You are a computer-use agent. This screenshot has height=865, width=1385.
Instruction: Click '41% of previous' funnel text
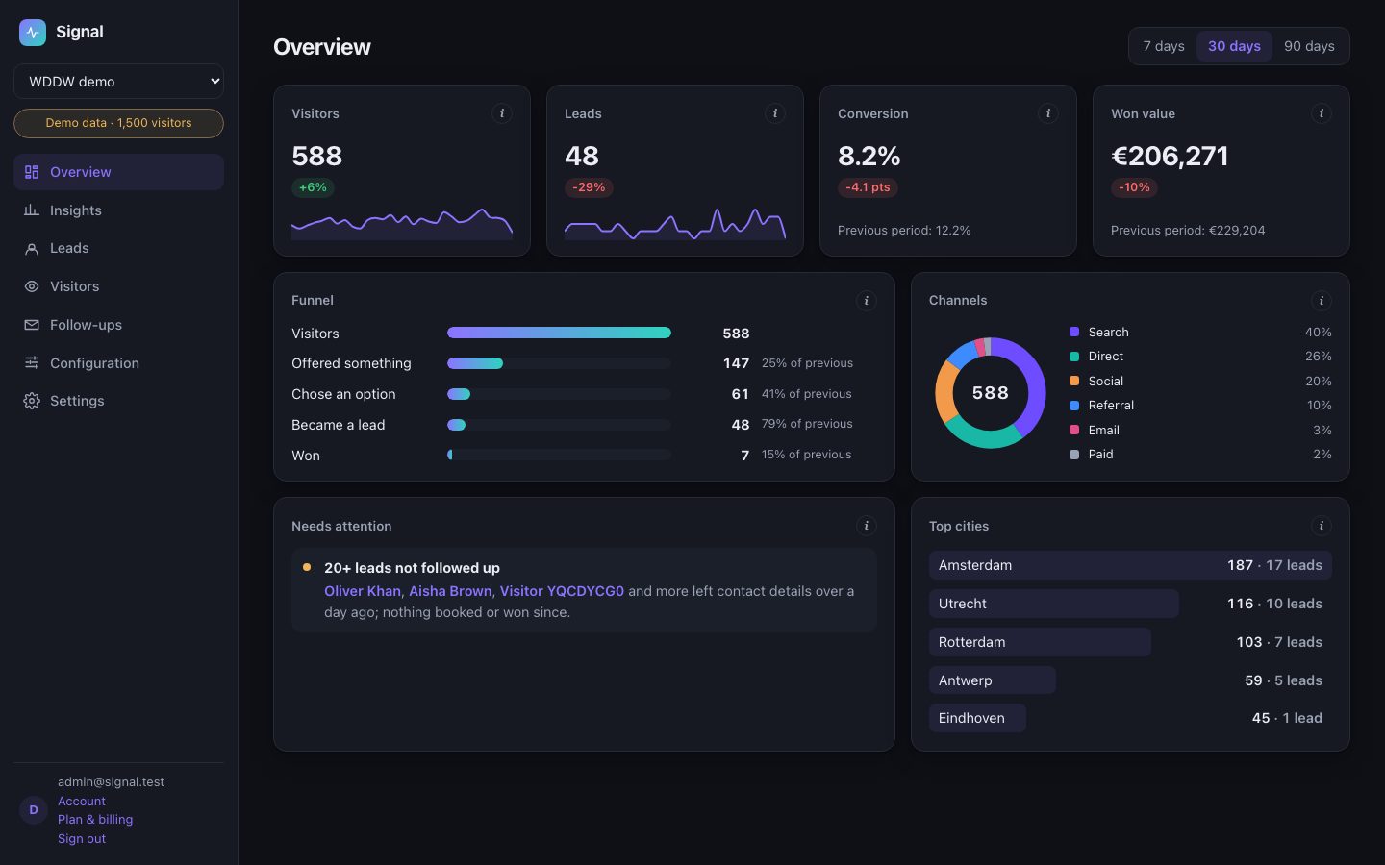[x=806, y=394]
